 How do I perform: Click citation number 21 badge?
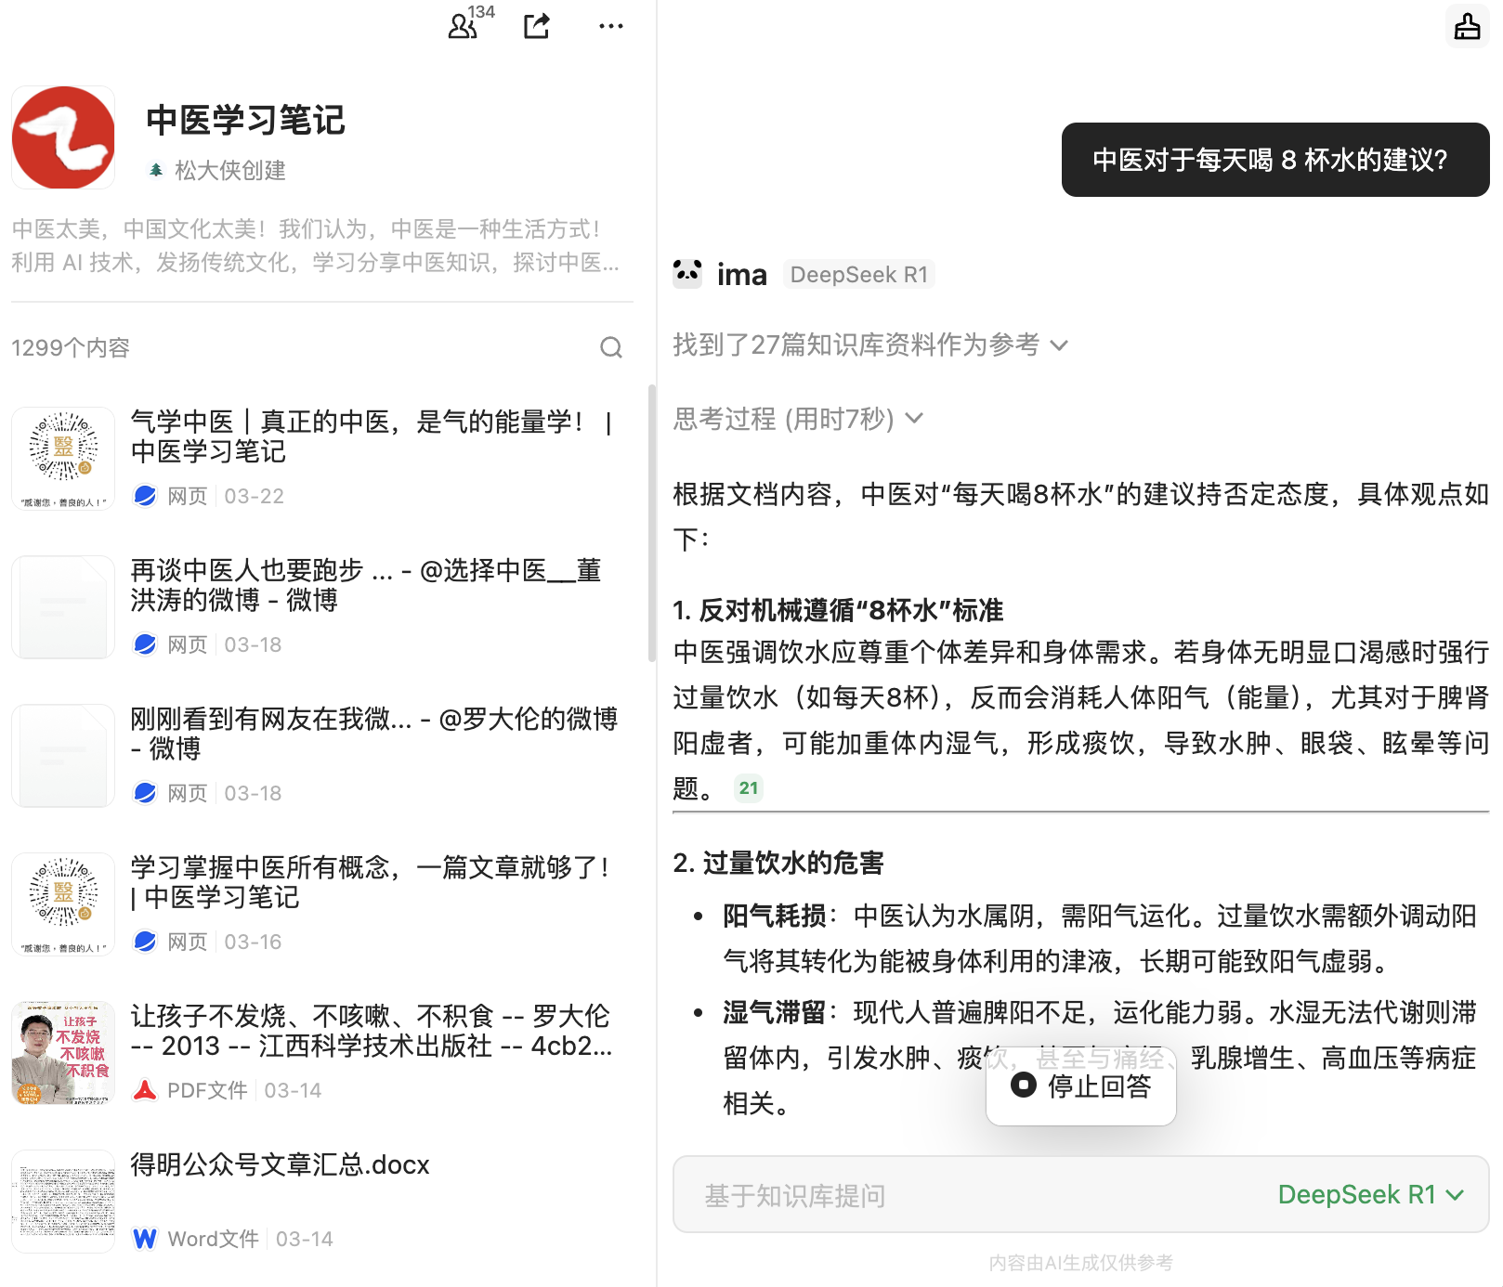tap(749, 788)
